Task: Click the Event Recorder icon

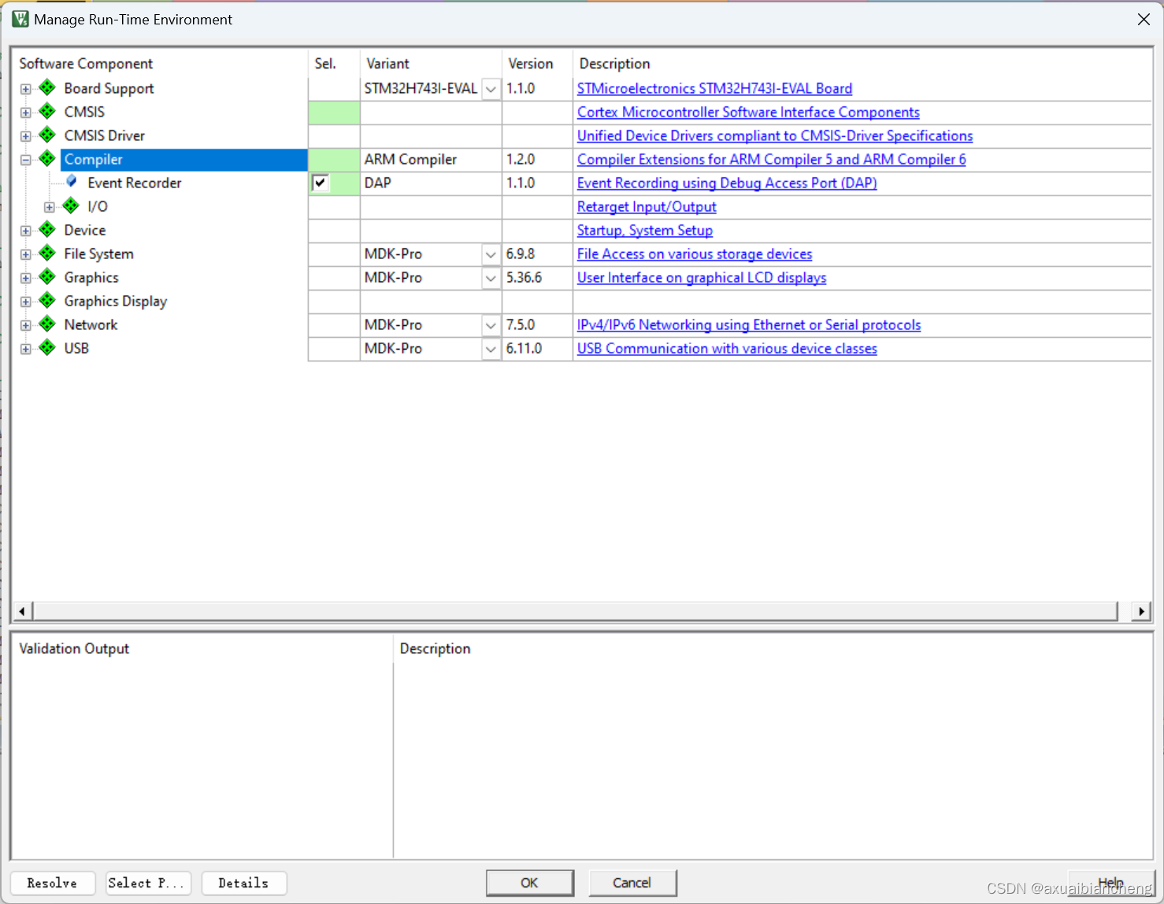Action: [72, 182]
